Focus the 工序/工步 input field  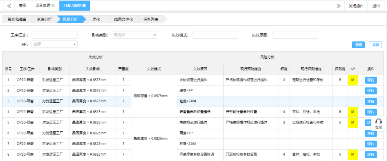(x=54, y=35)
